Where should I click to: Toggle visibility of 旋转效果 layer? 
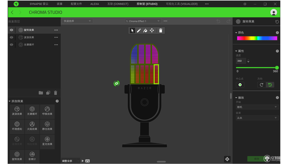click(12, 30)
